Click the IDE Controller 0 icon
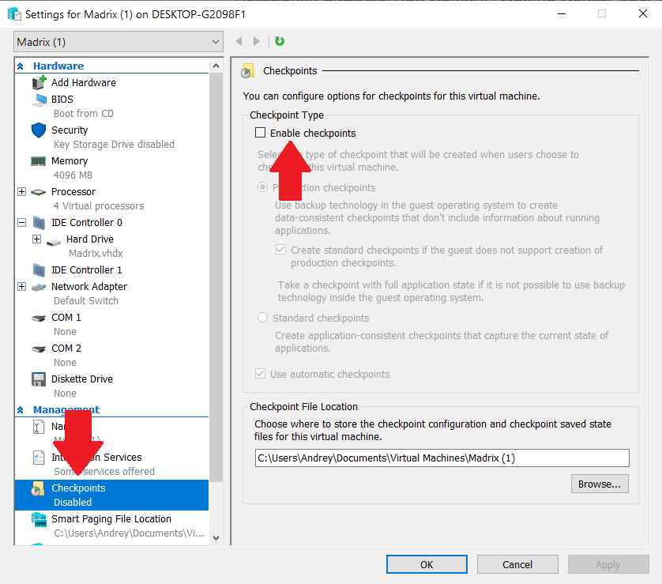 coord(39,223)
